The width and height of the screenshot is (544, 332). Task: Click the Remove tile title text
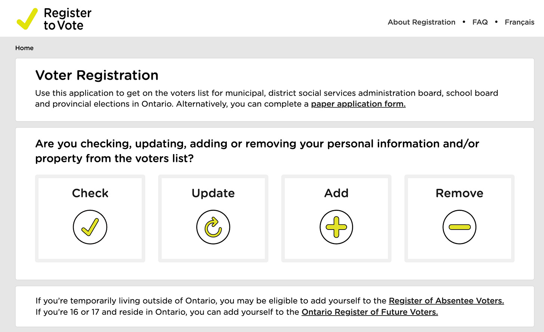tap(460, 193)
